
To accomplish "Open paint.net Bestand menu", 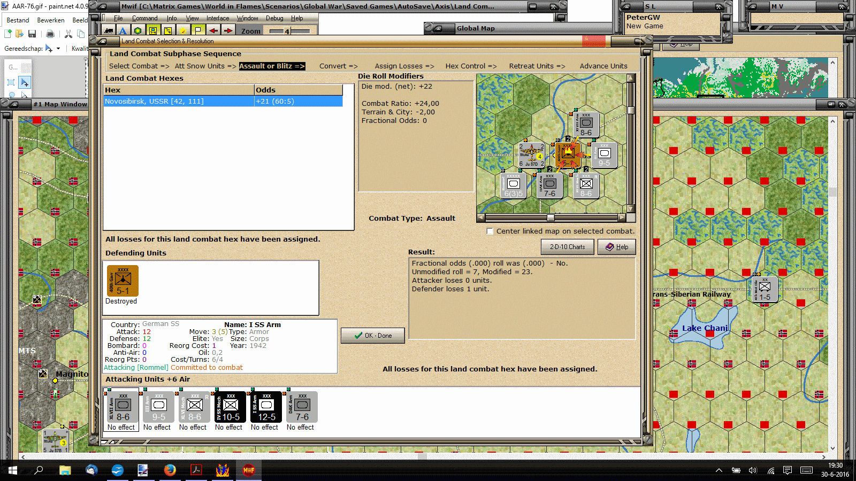I will click(18, 20).
